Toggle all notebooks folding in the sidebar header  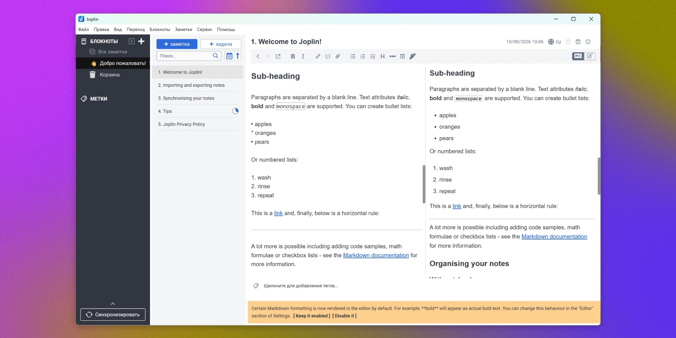click(x=132, y=41)
